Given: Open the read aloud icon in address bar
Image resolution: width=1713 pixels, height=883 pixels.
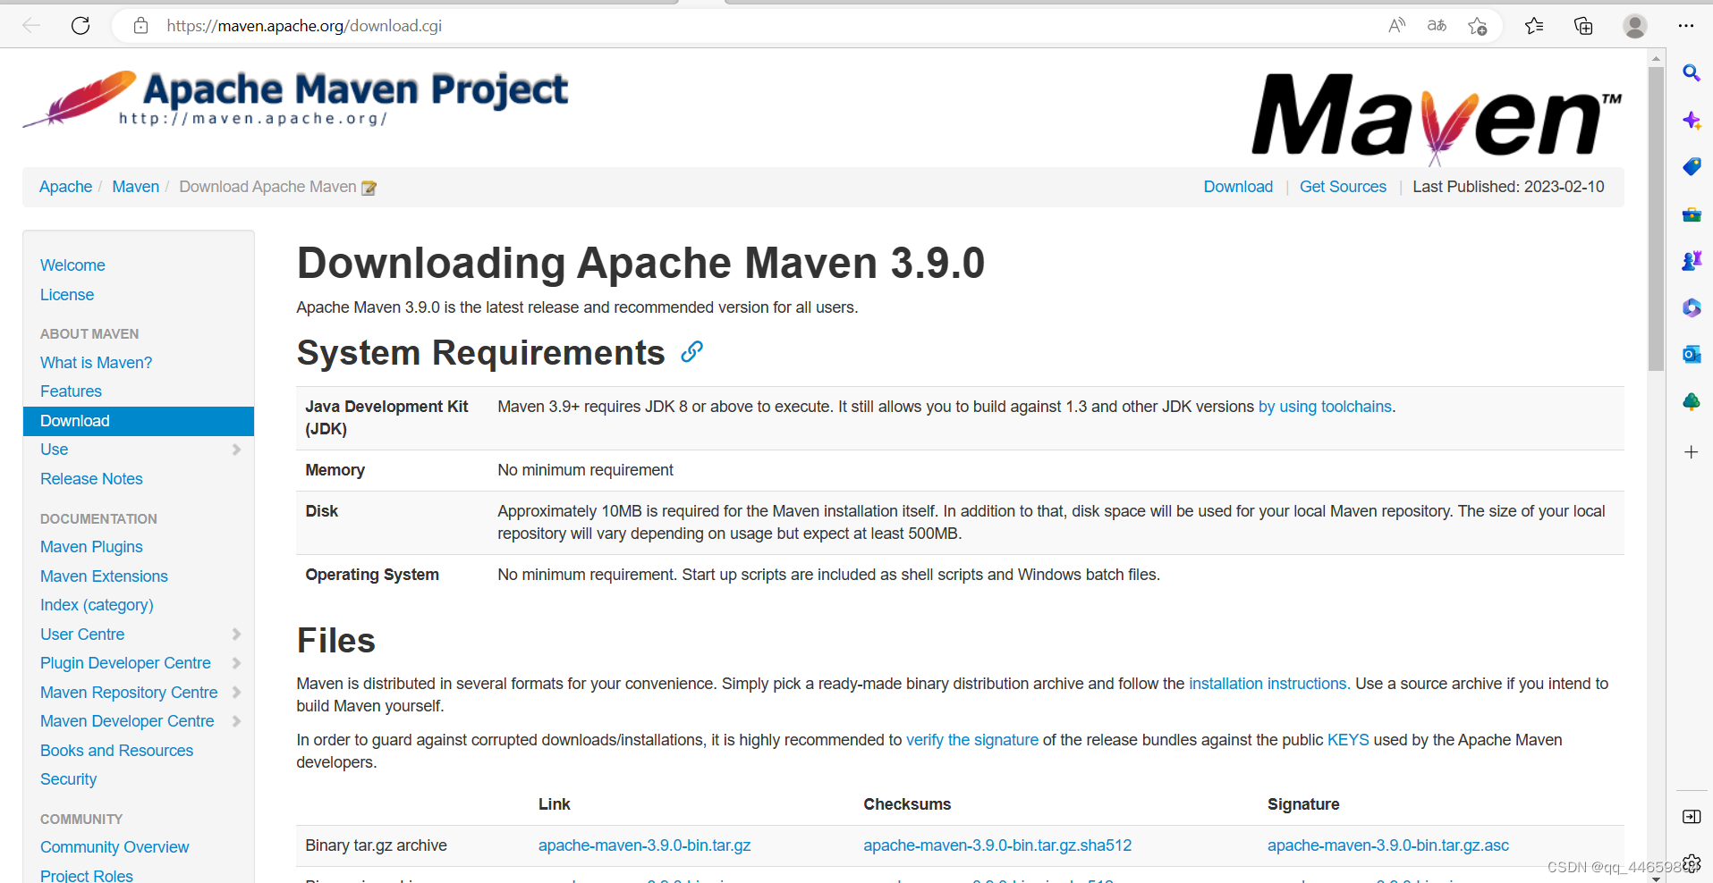Looking at the screenshot, I should tap(1396, 26).
